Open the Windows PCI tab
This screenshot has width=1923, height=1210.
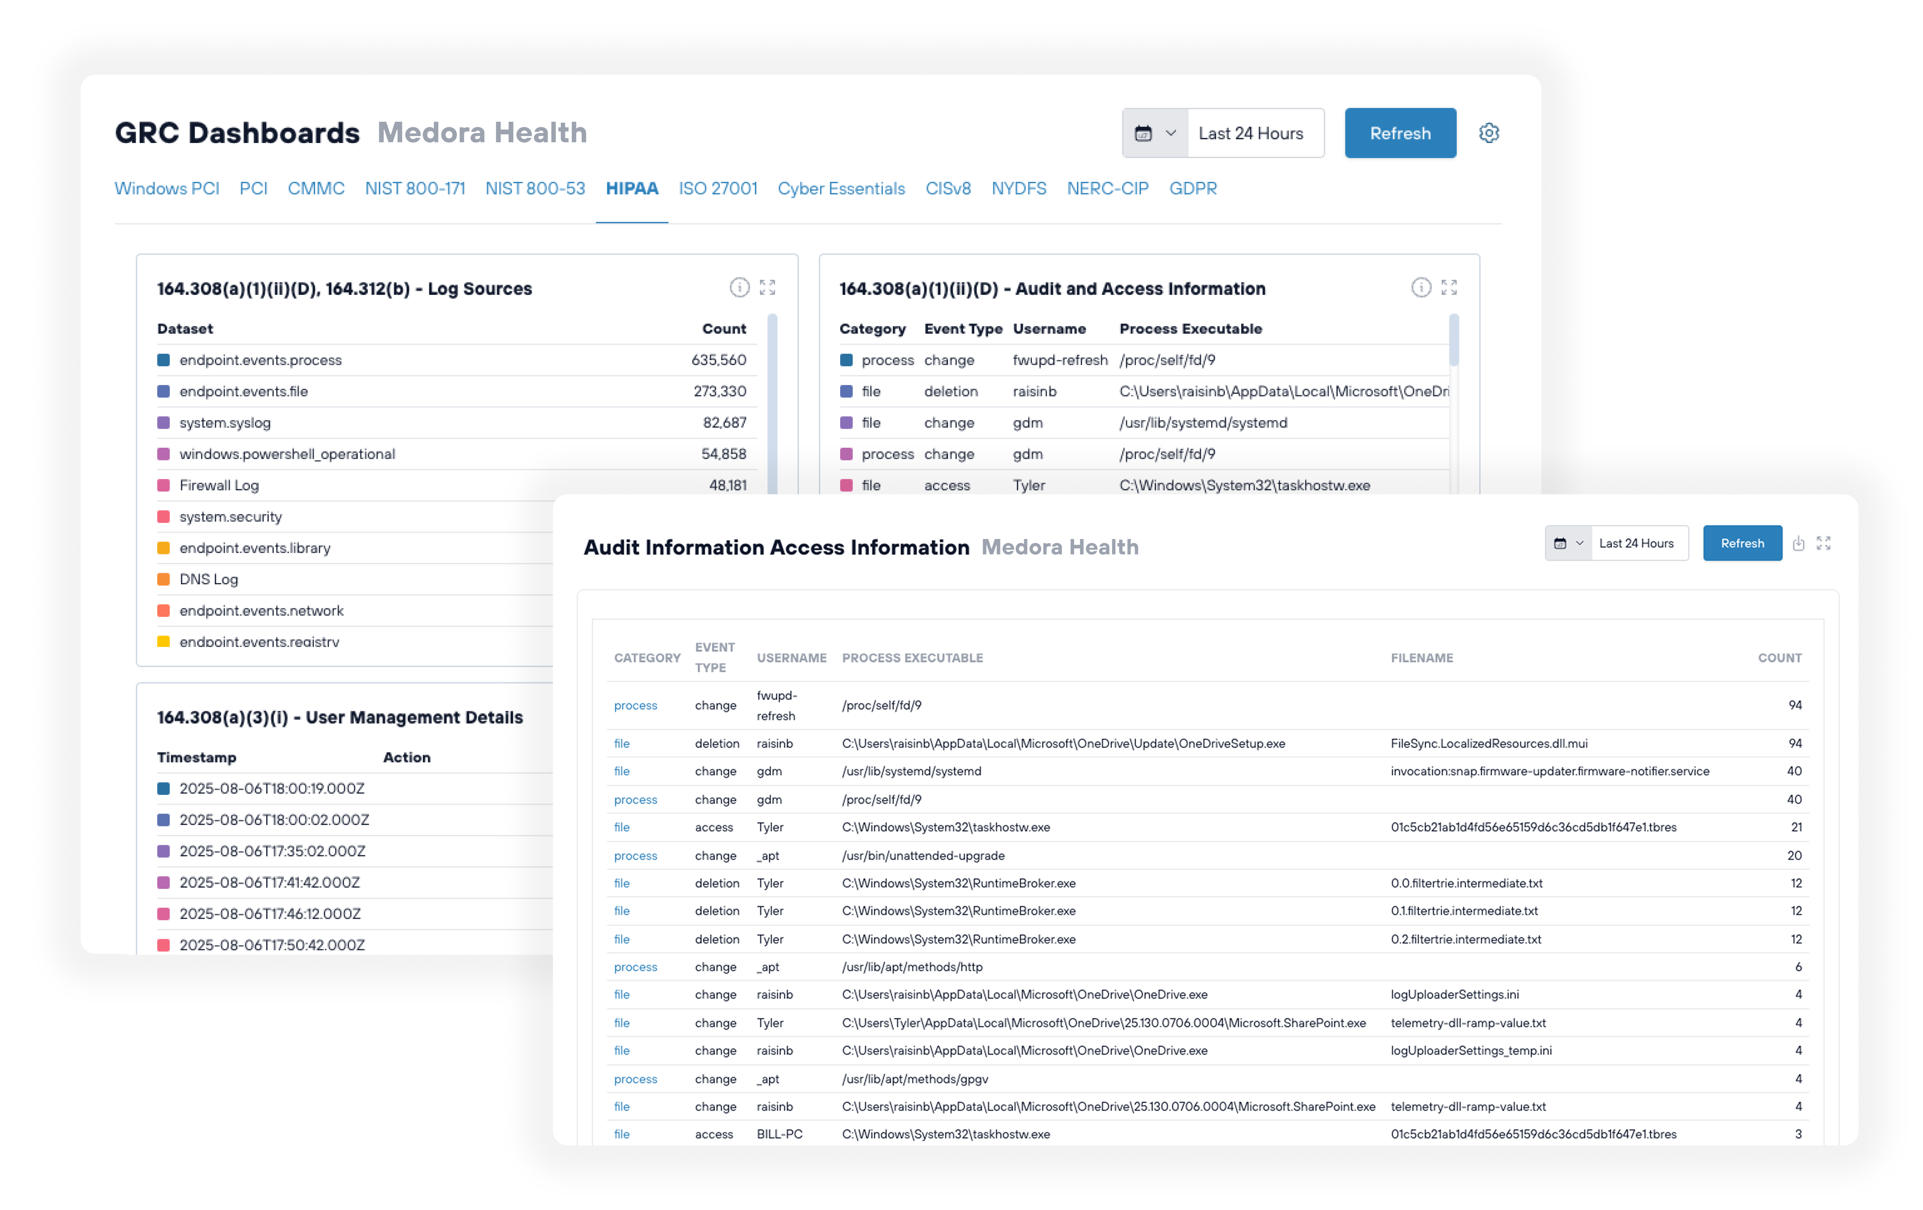coord(166,188)
